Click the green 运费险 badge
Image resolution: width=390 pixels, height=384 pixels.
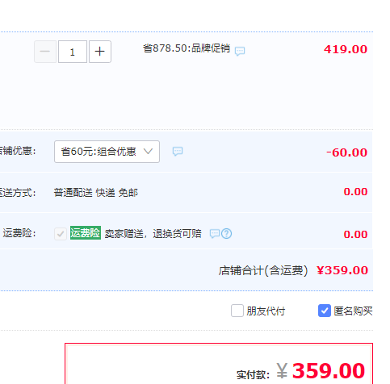click(x=86, y=233)
